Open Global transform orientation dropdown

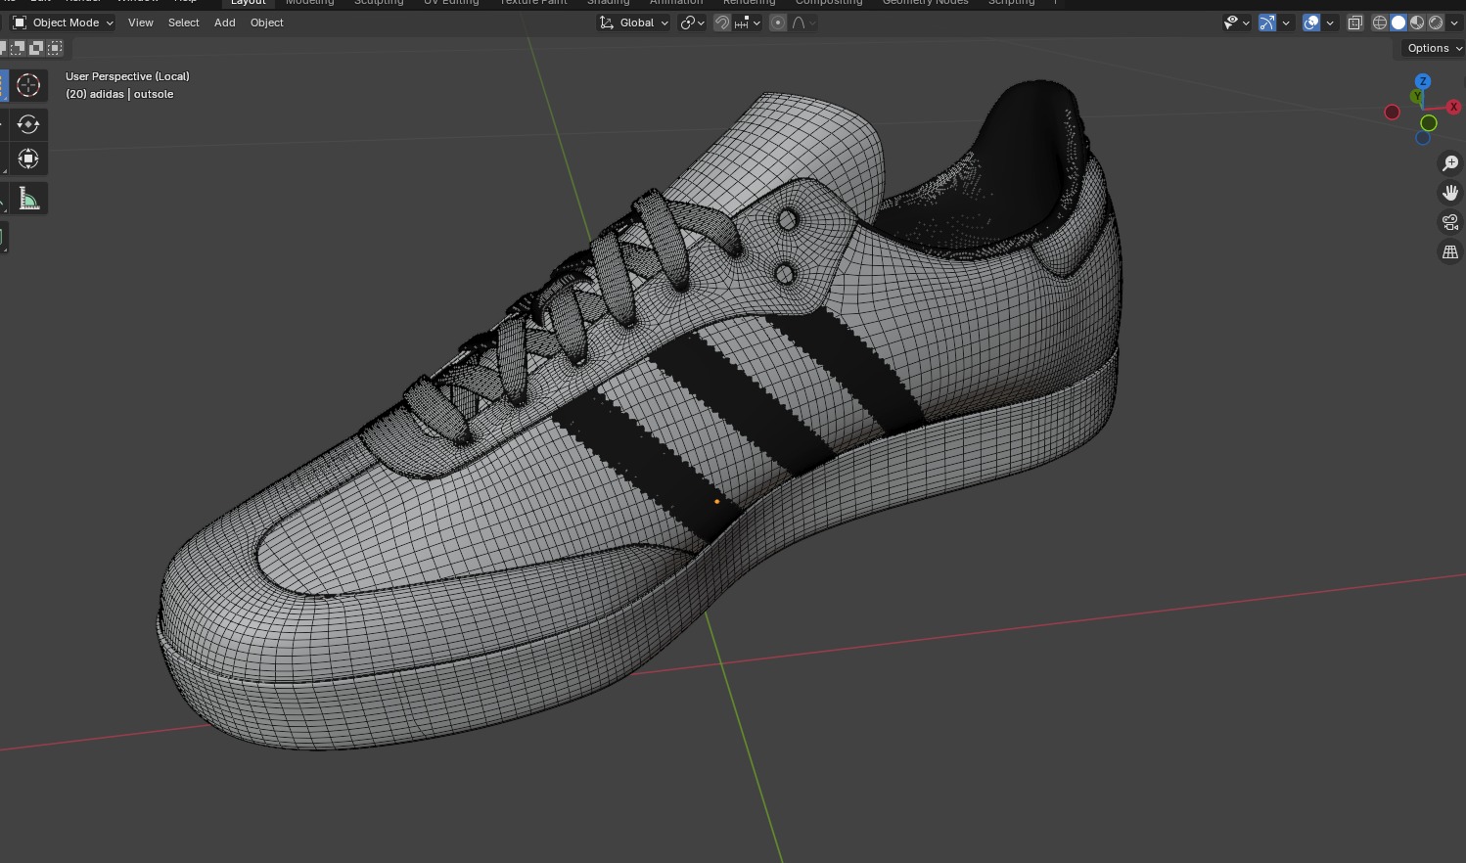(634, 23)
